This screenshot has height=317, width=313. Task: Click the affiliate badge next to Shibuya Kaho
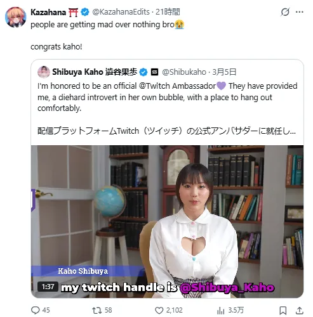154,72
